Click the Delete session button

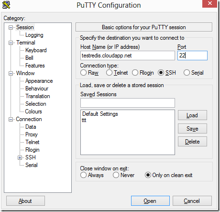[x=192, y=142]
